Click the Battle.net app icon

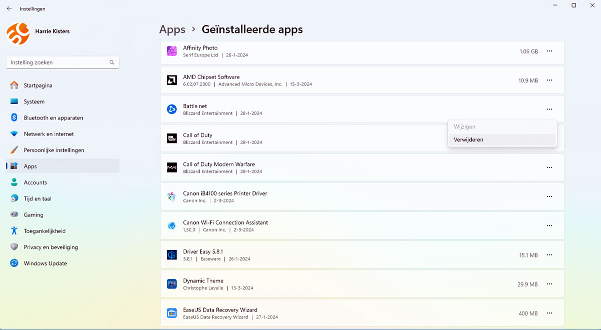172,109
